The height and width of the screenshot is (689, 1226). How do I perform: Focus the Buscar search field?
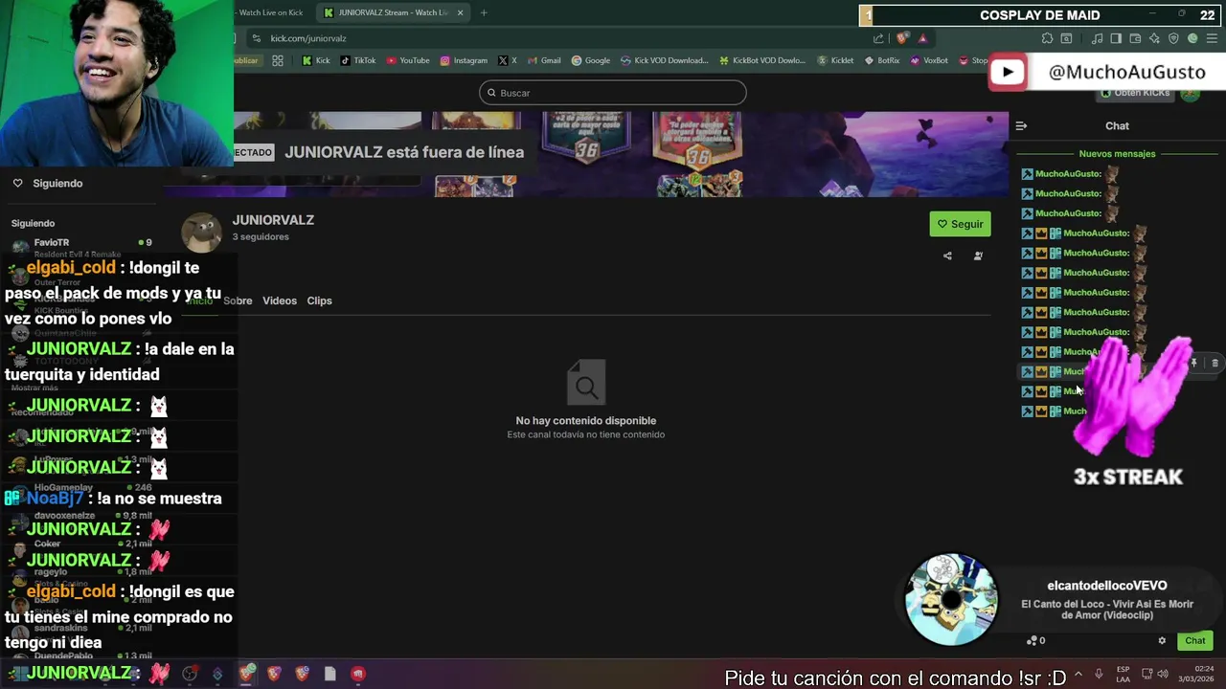click(x=613, y=93)
